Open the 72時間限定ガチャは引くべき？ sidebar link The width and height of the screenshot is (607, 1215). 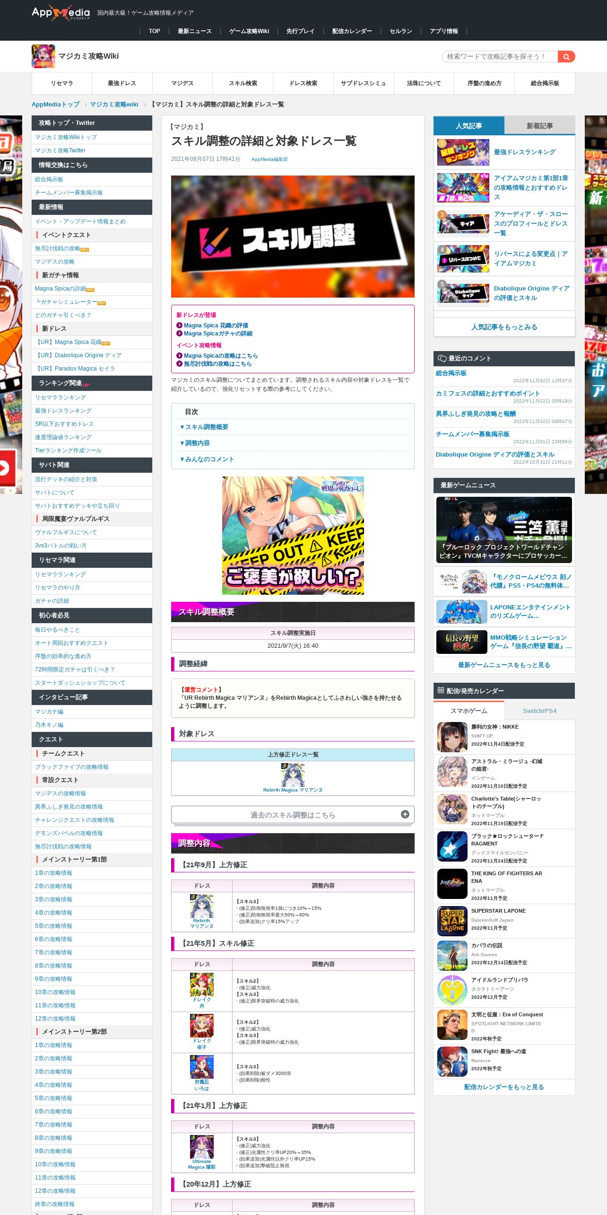point(75,669)
